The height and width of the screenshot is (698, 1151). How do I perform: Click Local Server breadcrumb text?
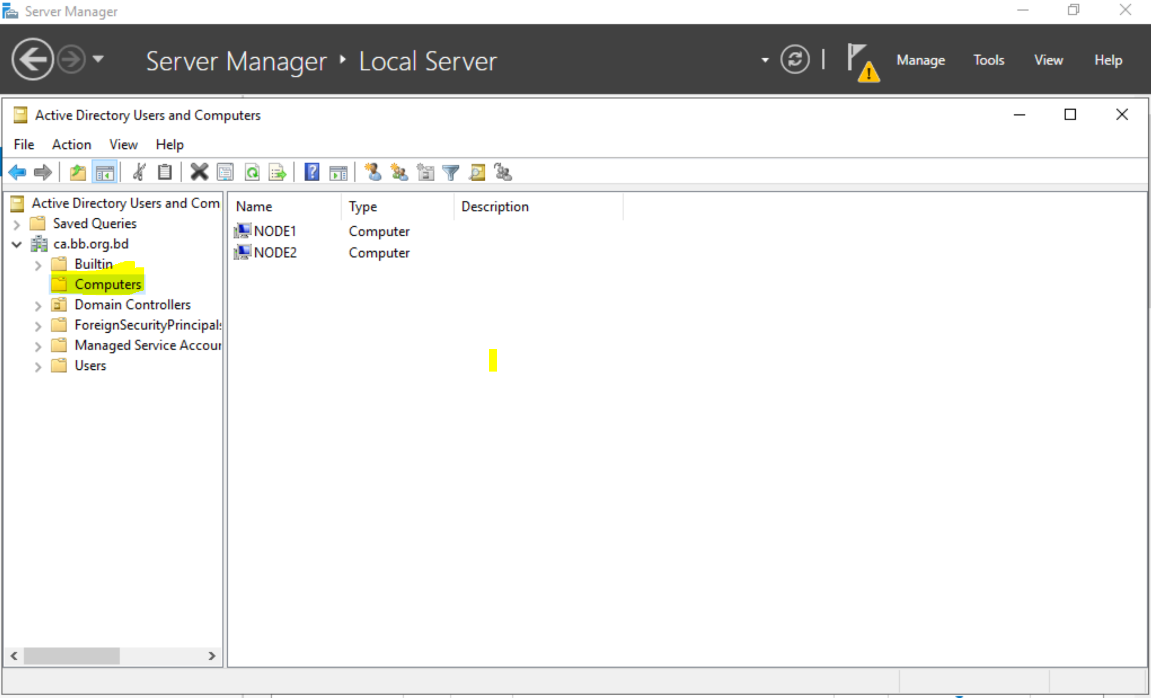428,61
